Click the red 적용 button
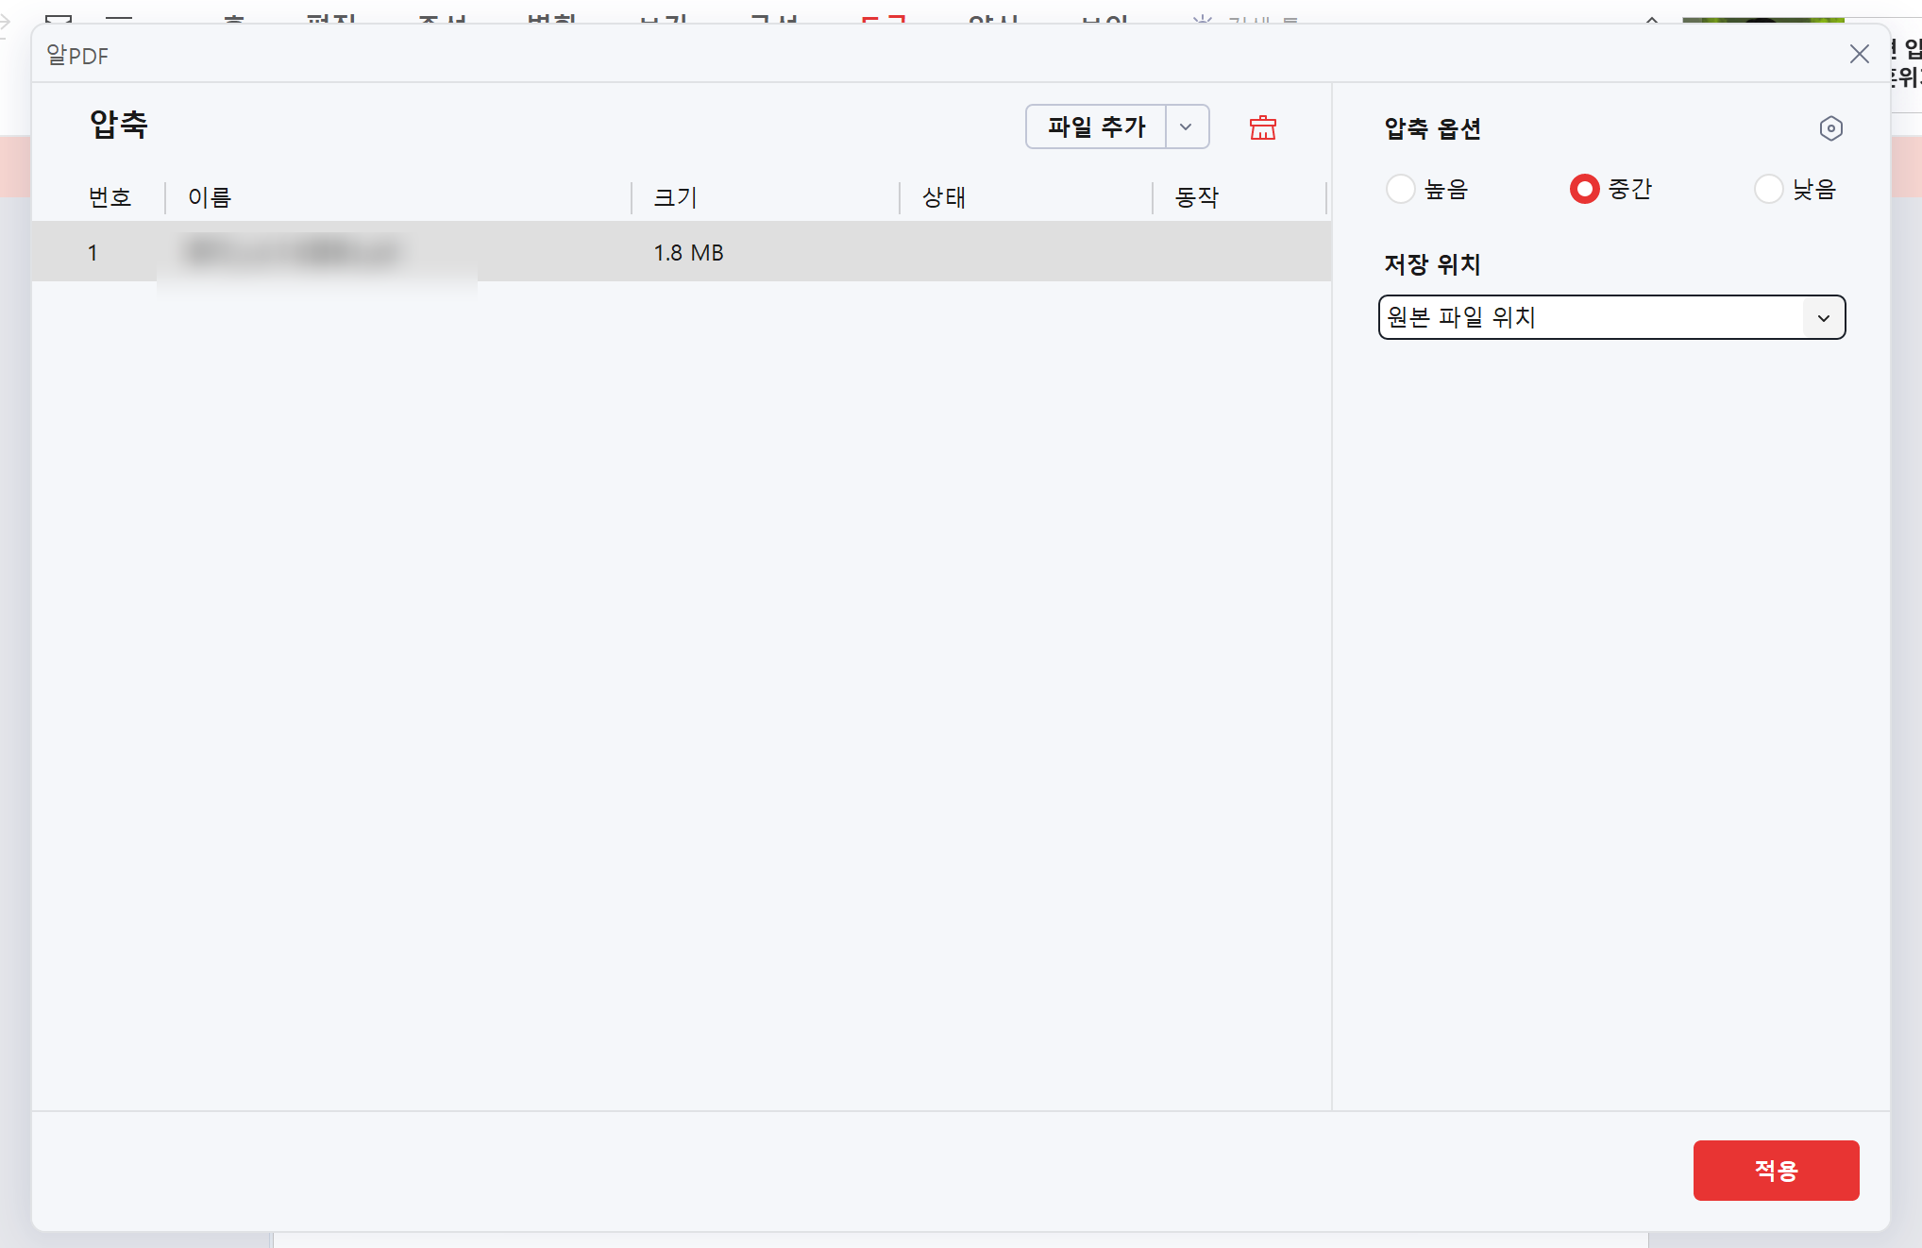The image size is (1922, 1248). (x=1776, y=1171)
